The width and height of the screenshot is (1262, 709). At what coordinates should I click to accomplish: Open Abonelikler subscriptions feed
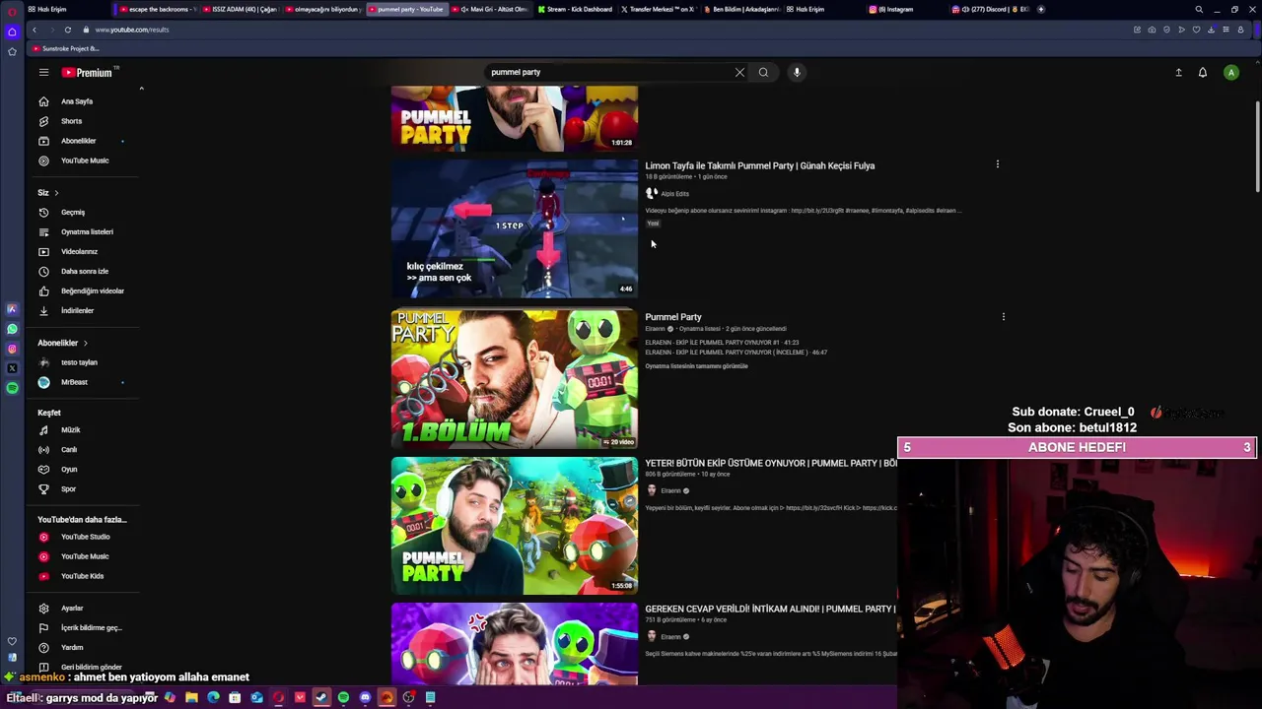(81, 141)
